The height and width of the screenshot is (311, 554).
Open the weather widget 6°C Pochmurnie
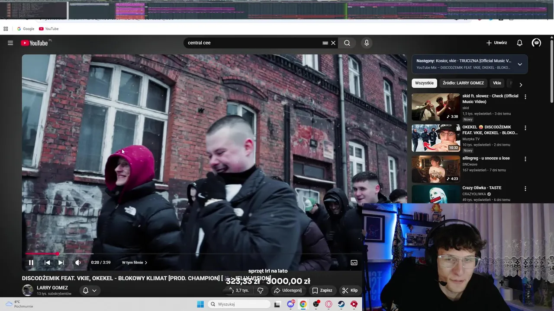[x=19, y=304]
